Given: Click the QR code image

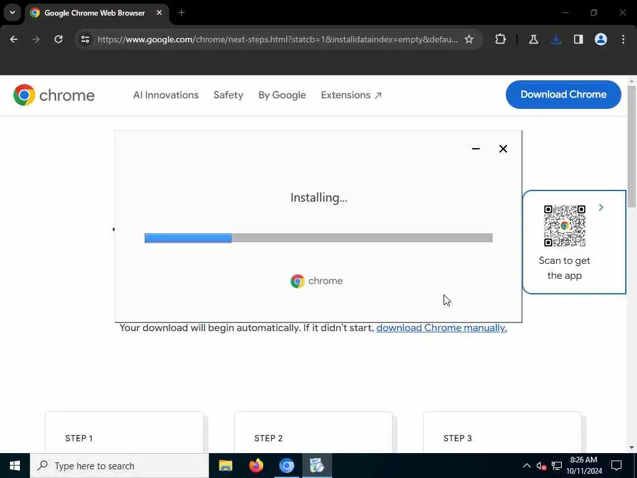Looking at the screenshot, I should [x=565, y=226].
